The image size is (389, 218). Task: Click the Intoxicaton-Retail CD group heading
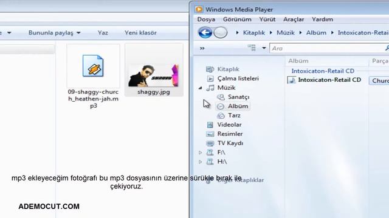tap(323, 71)
